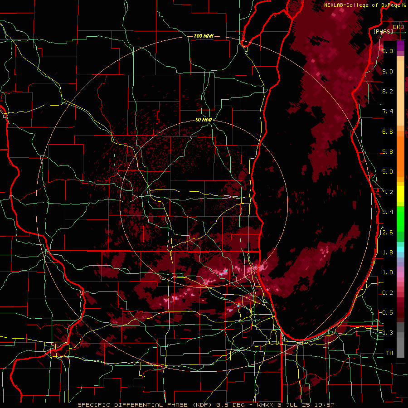Click the dark purple top of the color bar
The image size is (408, 408).
pos(400,45)
